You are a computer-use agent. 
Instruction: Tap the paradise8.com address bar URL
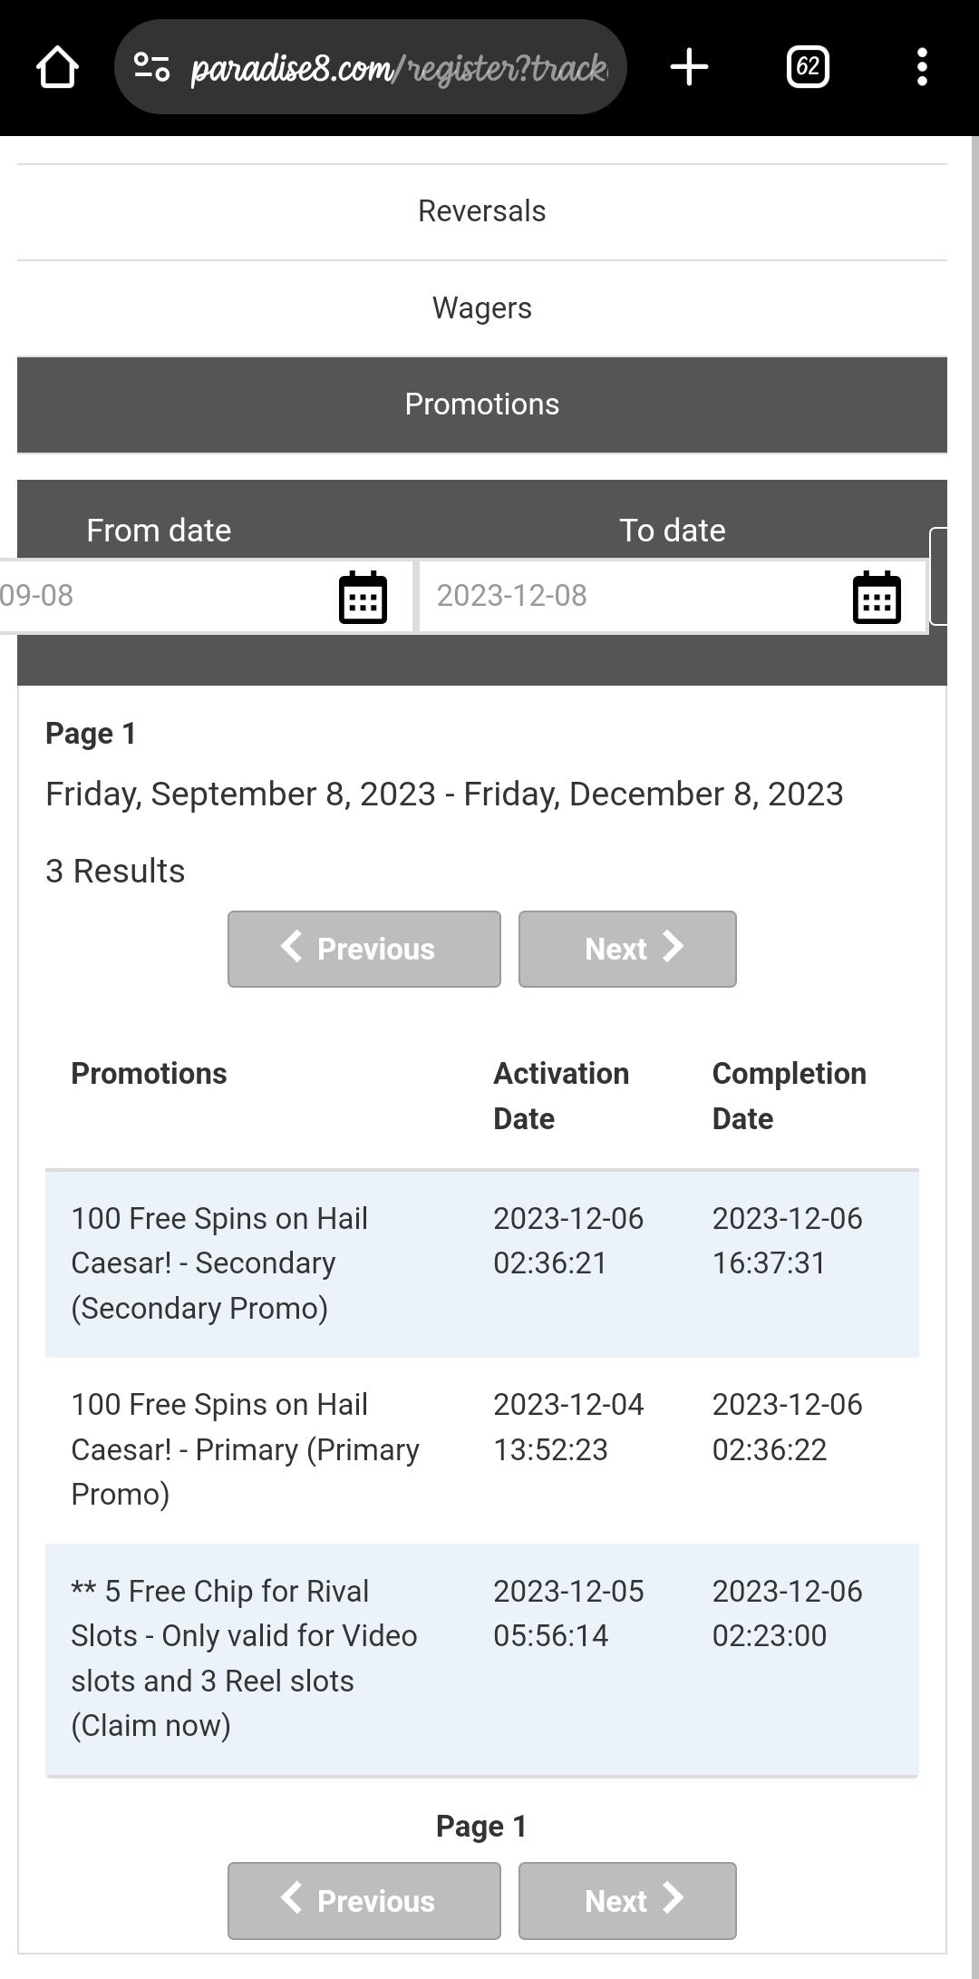pyautogui.click(x=399, y=68)
